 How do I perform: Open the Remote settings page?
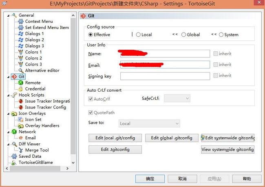point(33,83)
